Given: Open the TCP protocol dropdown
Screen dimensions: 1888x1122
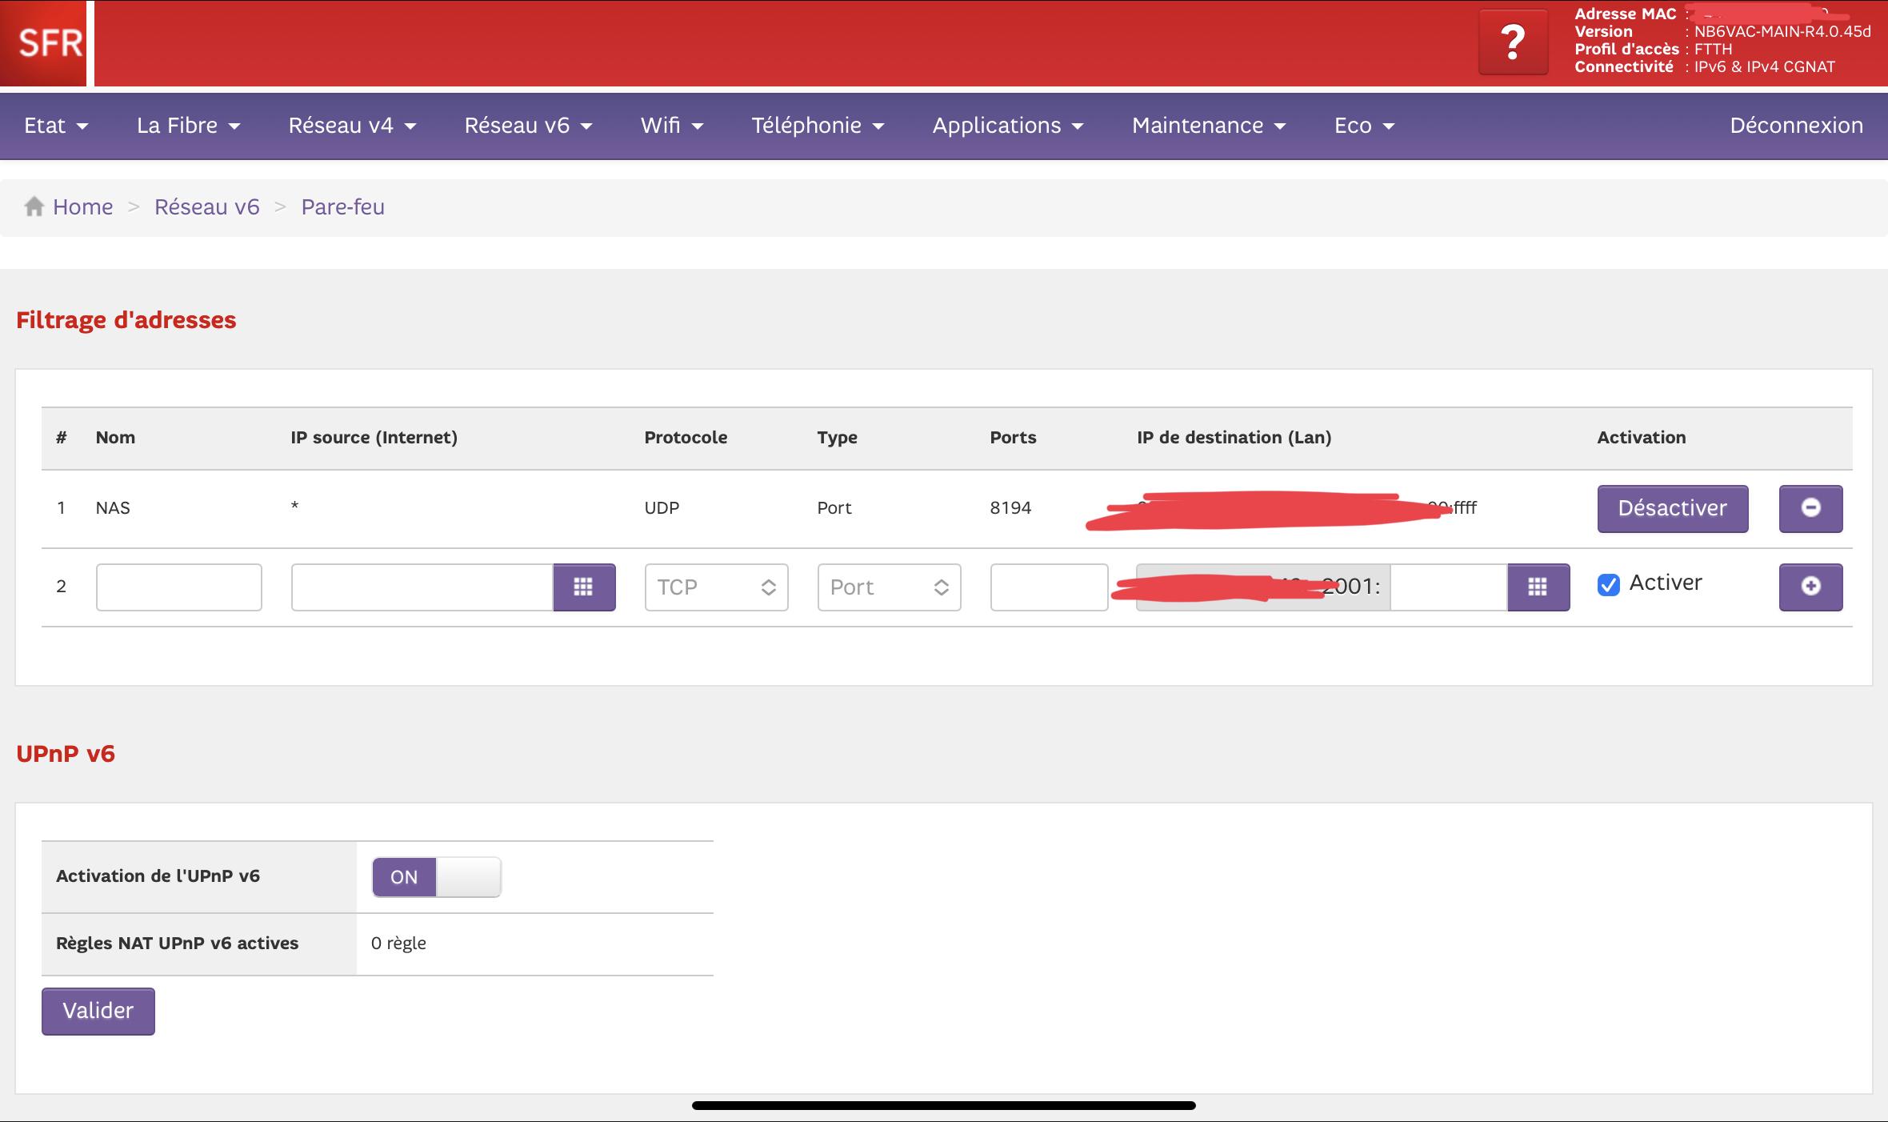Looking at the screenshot, I should pos(716,587).
